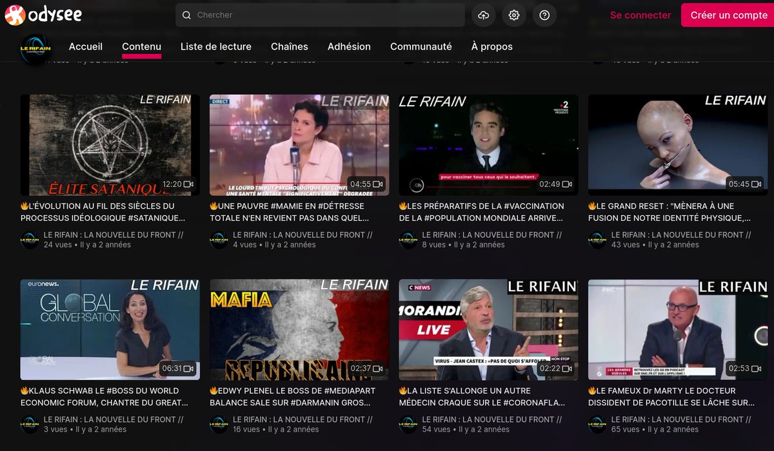Click channel name under the 16 vues video
The image size is (774, 451).
tap(303, 419)
